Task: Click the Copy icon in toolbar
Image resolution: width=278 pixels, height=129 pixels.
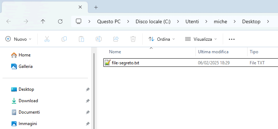Action: [64, 39]
